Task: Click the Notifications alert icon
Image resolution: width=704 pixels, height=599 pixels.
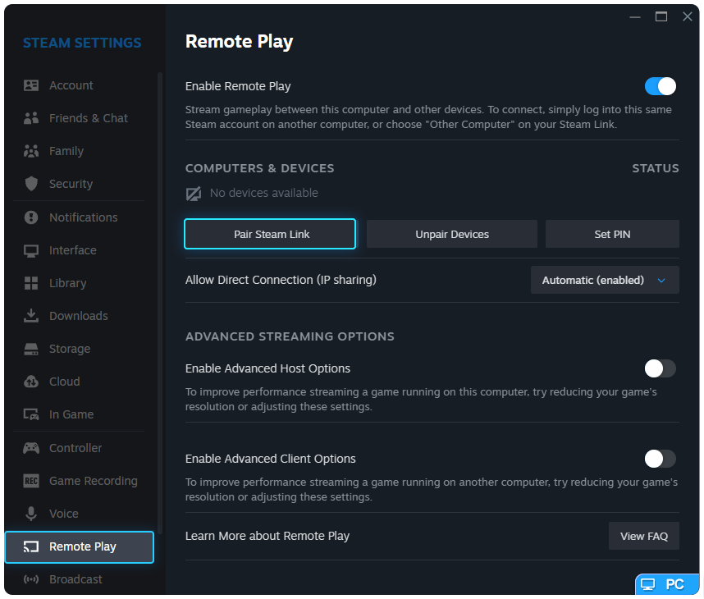Action: [31, 217]
